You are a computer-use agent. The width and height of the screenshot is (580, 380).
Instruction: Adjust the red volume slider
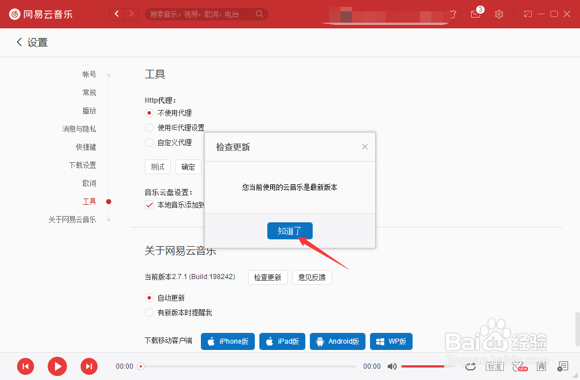(x=428, y=366)
